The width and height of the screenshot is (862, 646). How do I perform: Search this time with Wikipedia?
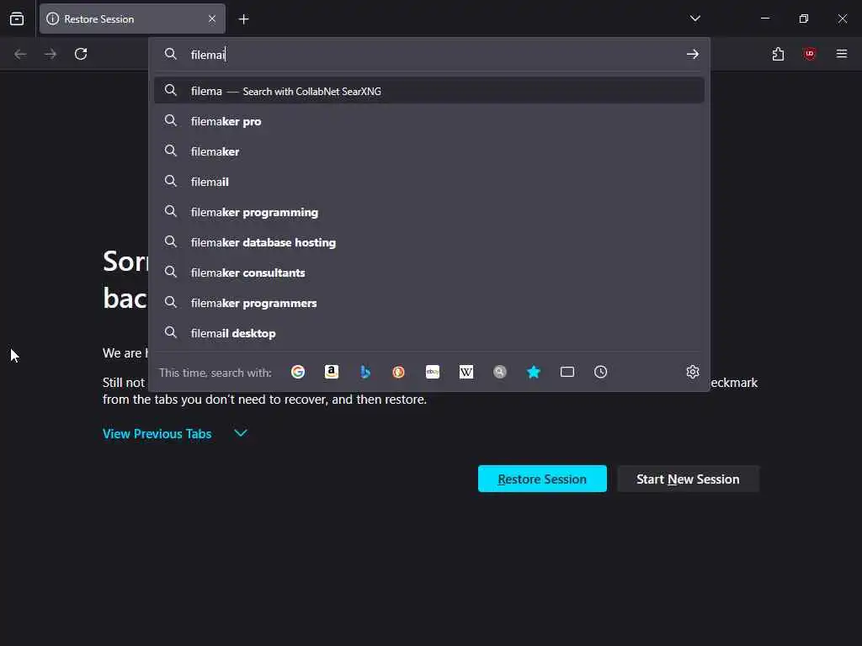tap(466, 372)
